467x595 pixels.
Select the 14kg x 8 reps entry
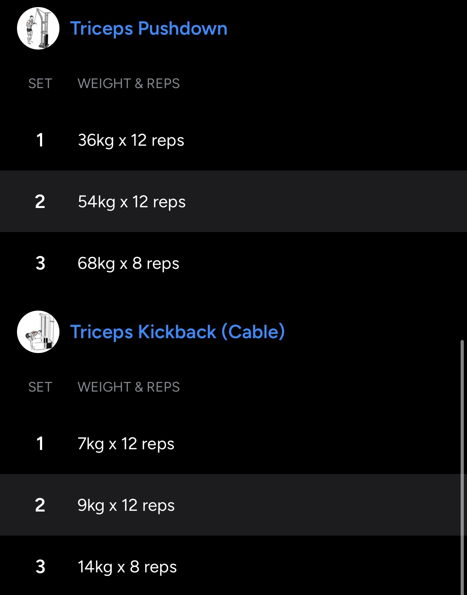[127, 567]
